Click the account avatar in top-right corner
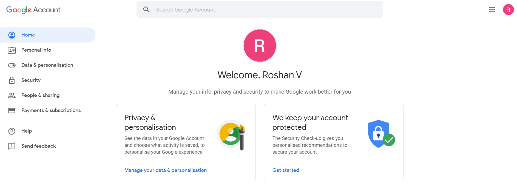 click(x=508, y=10)
